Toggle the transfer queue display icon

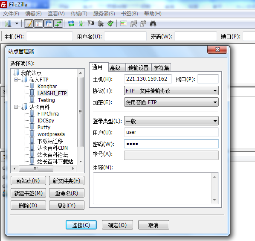[58, 24]
